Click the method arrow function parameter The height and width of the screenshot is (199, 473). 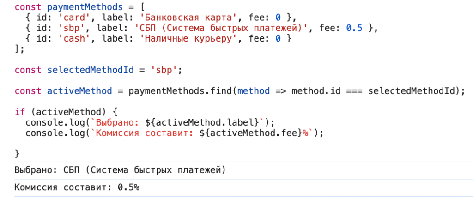click(x=254, y=91)
